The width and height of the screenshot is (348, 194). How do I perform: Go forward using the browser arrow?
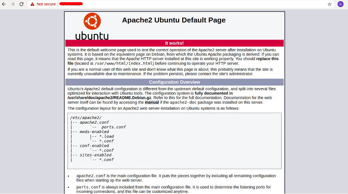tap(13, 4)
